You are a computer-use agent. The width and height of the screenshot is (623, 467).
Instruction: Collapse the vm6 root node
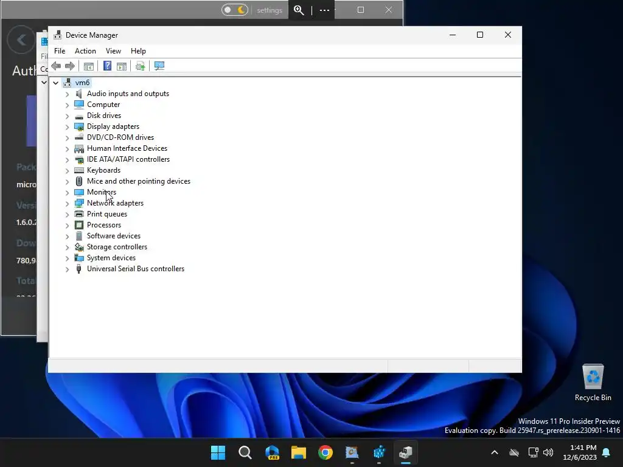point(55,83)
